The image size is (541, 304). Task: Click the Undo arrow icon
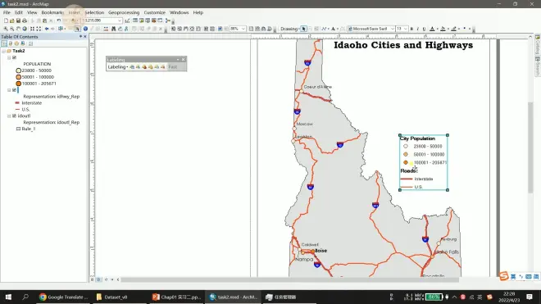(x=59, y=20)
